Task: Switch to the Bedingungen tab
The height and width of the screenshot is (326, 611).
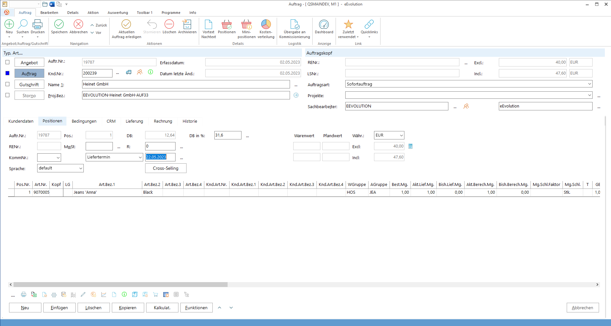Action: coord(84,121)
